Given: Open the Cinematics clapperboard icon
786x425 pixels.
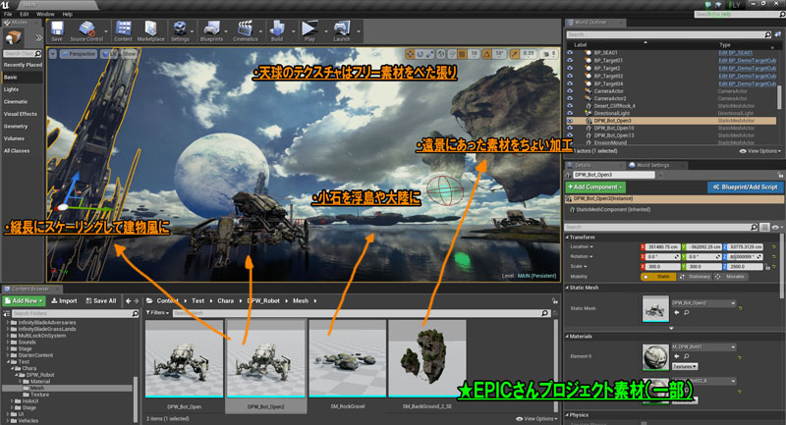Looking at the screenshot, I should [245, 28].
